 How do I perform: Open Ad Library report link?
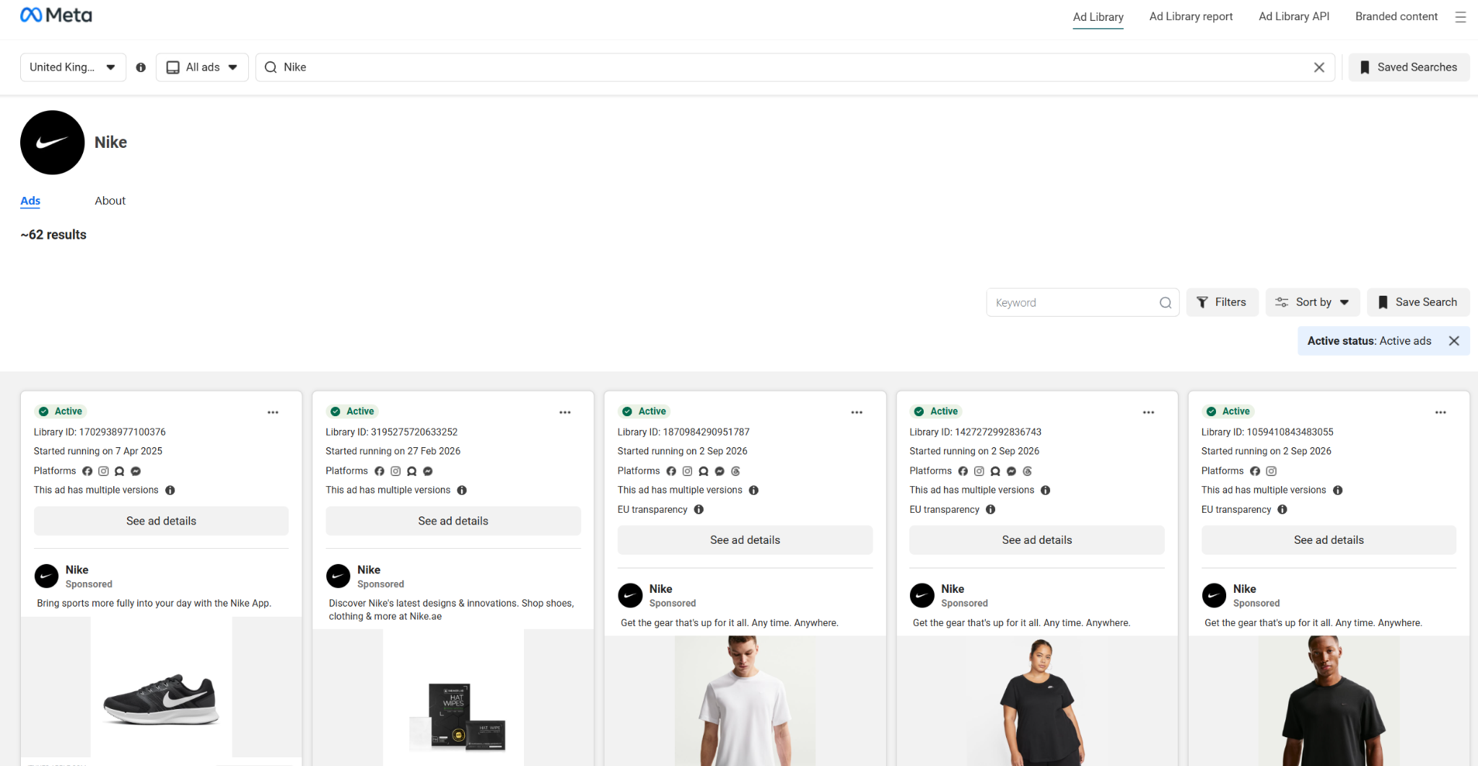1191,17
